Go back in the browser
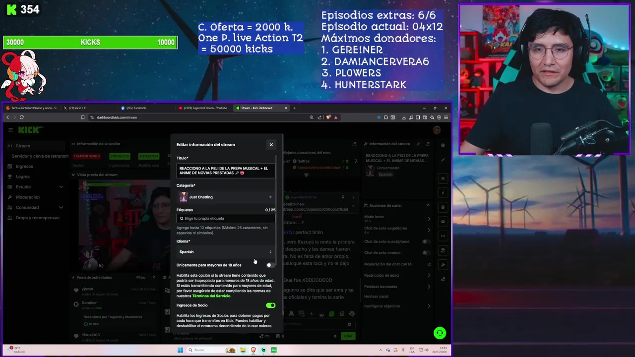The image size is (635, 357). click(7, 118)
